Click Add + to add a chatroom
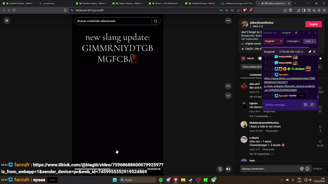 point(310,41)
